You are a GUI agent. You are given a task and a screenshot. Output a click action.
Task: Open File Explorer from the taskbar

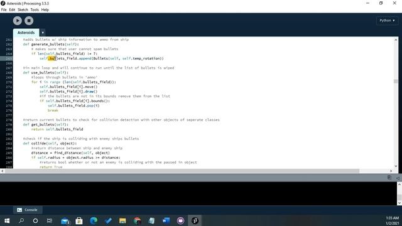point(122,220)
